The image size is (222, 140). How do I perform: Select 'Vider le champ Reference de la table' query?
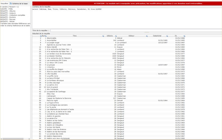(15, 26)
